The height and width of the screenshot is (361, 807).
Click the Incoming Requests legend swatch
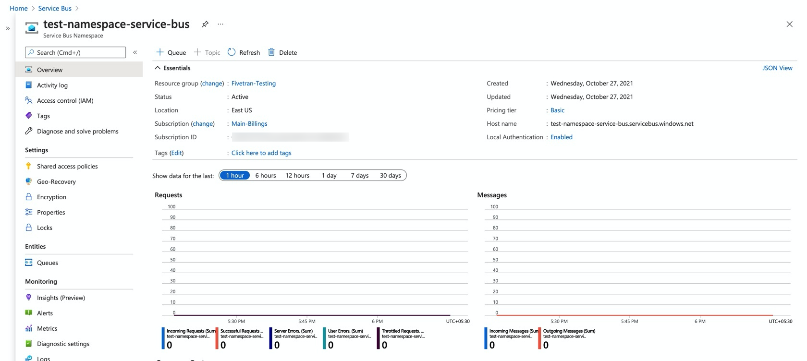pyautogui.click(x=163, y=338)
